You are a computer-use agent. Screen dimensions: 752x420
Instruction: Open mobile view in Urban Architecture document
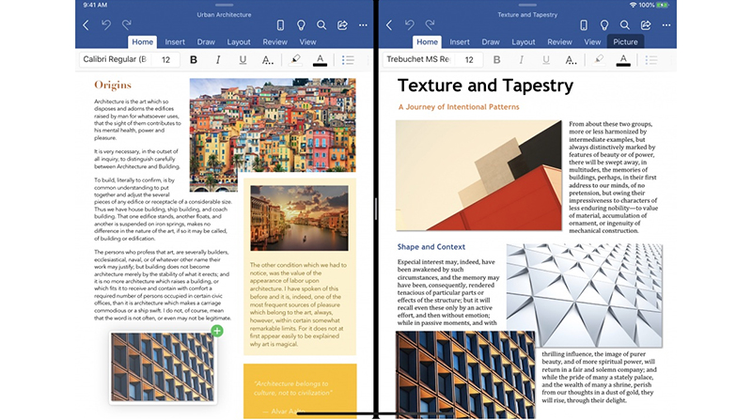280,25
